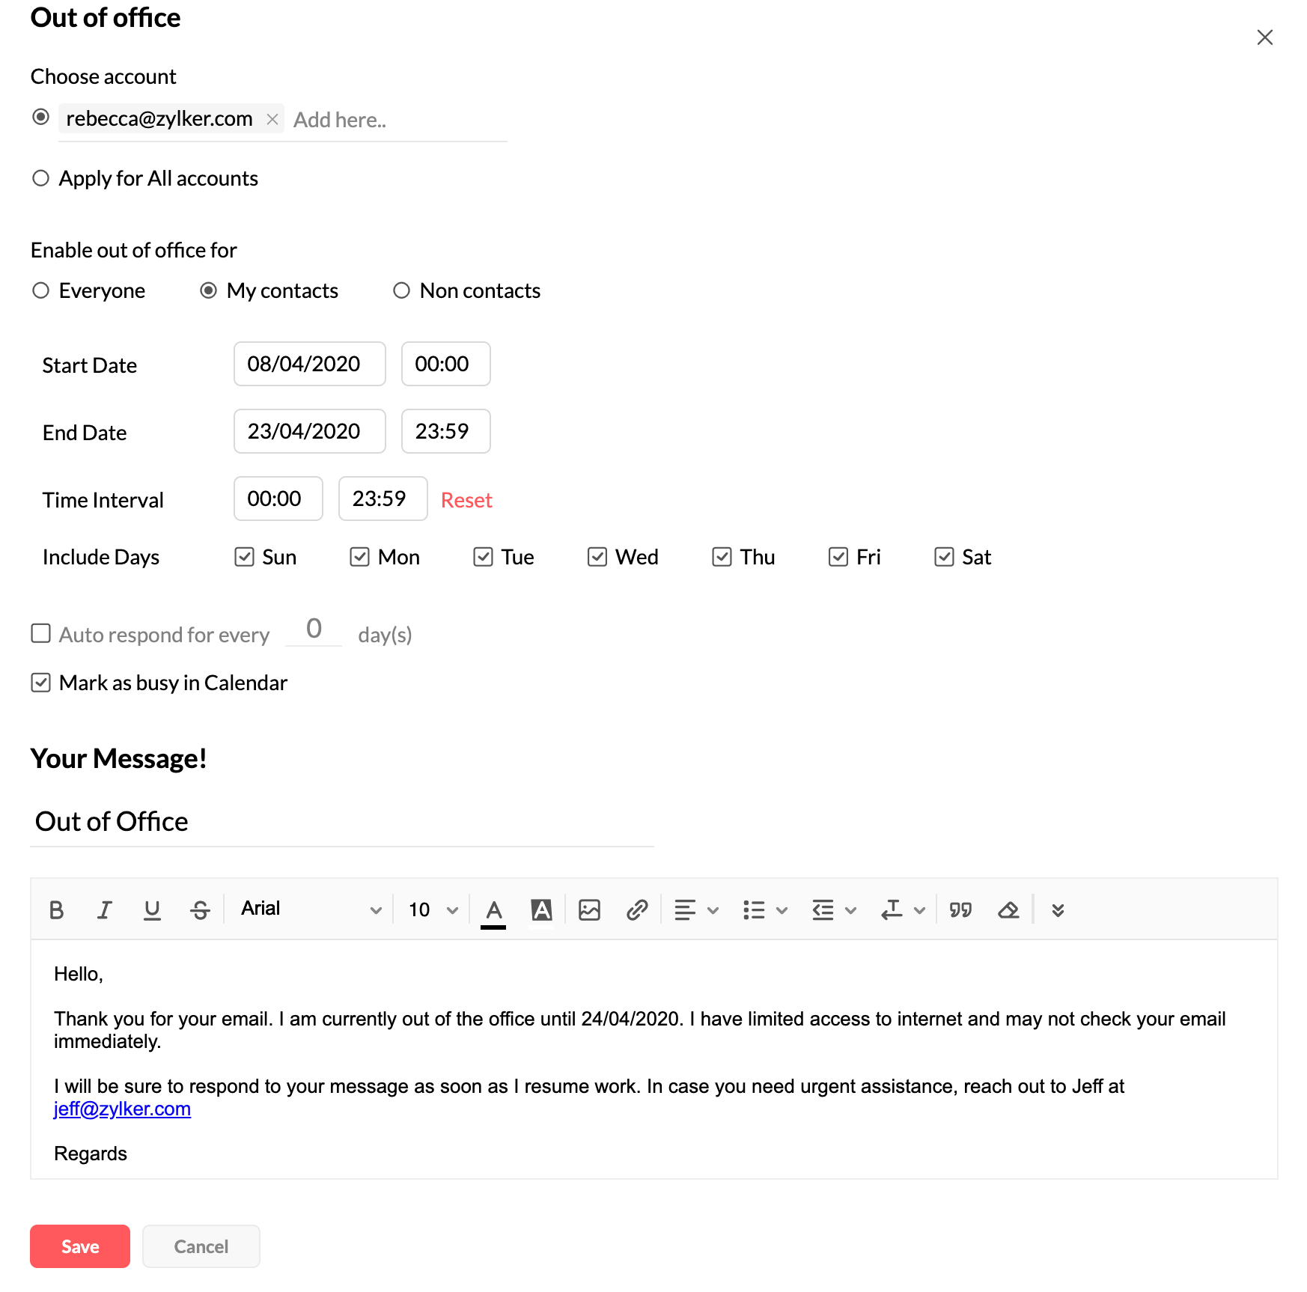Viewport: 1307px width, 1292px height.
Task: Click the strikethrough formatting icon
Action: 200,910
